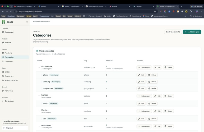Collapse the Mobile Phone category

click(39, 67)
